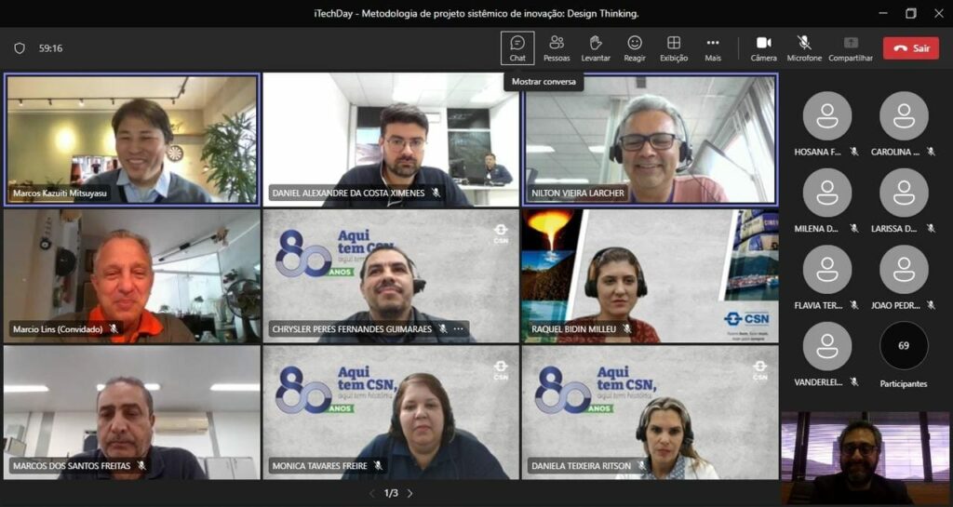Go to next page of video grid
Viewport: 953px width, 507px height.
pos(409,493)
